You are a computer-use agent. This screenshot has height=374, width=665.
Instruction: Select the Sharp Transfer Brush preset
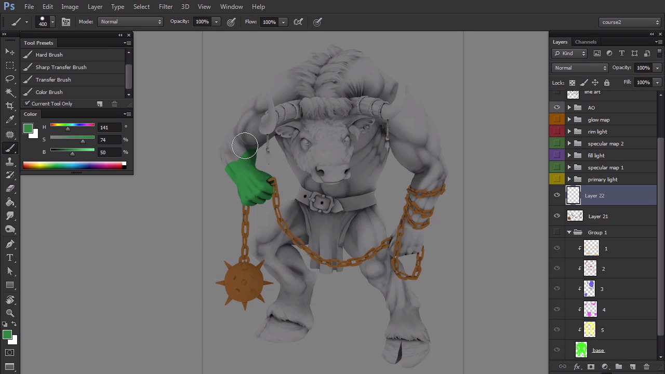tap(61, 67)
